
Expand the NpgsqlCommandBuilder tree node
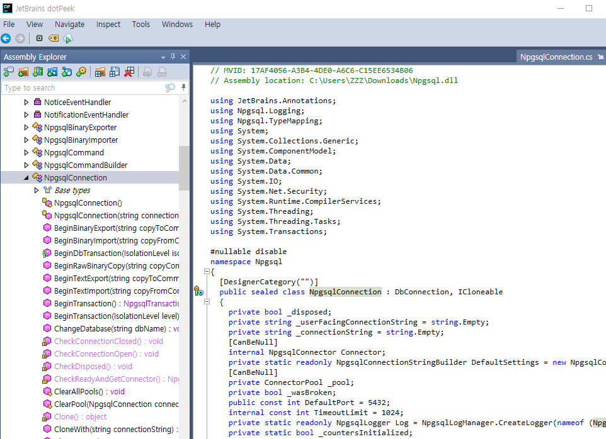pos(26,165)
